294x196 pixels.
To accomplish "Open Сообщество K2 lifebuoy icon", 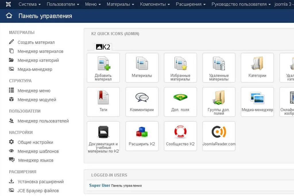I will click(180, 136).
